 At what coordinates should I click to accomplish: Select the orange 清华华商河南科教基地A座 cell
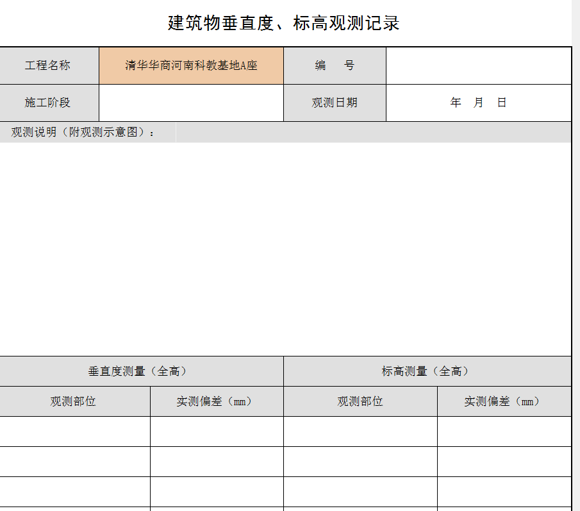191,65
